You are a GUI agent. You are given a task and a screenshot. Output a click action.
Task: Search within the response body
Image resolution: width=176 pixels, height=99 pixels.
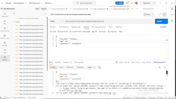click(x=165, y=67)
